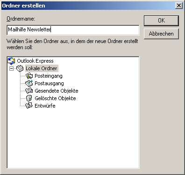Click the Gesendete Objekte folder icon
This screenshot has height=175, width=185.
point(29,91)
